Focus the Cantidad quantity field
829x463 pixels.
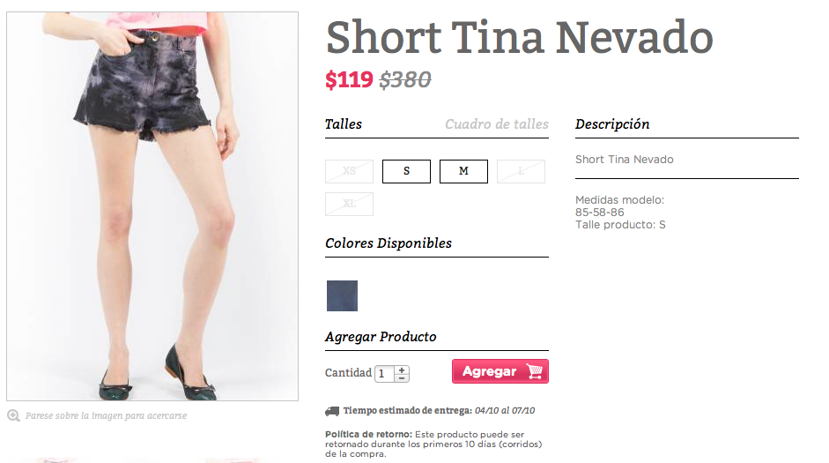click(384, 374)
